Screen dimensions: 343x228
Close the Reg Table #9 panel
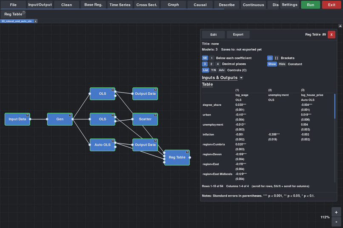click(x=332, y=34)
